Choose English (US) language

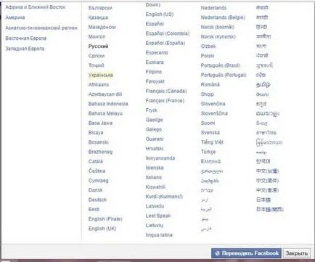[x=160, y=15]
